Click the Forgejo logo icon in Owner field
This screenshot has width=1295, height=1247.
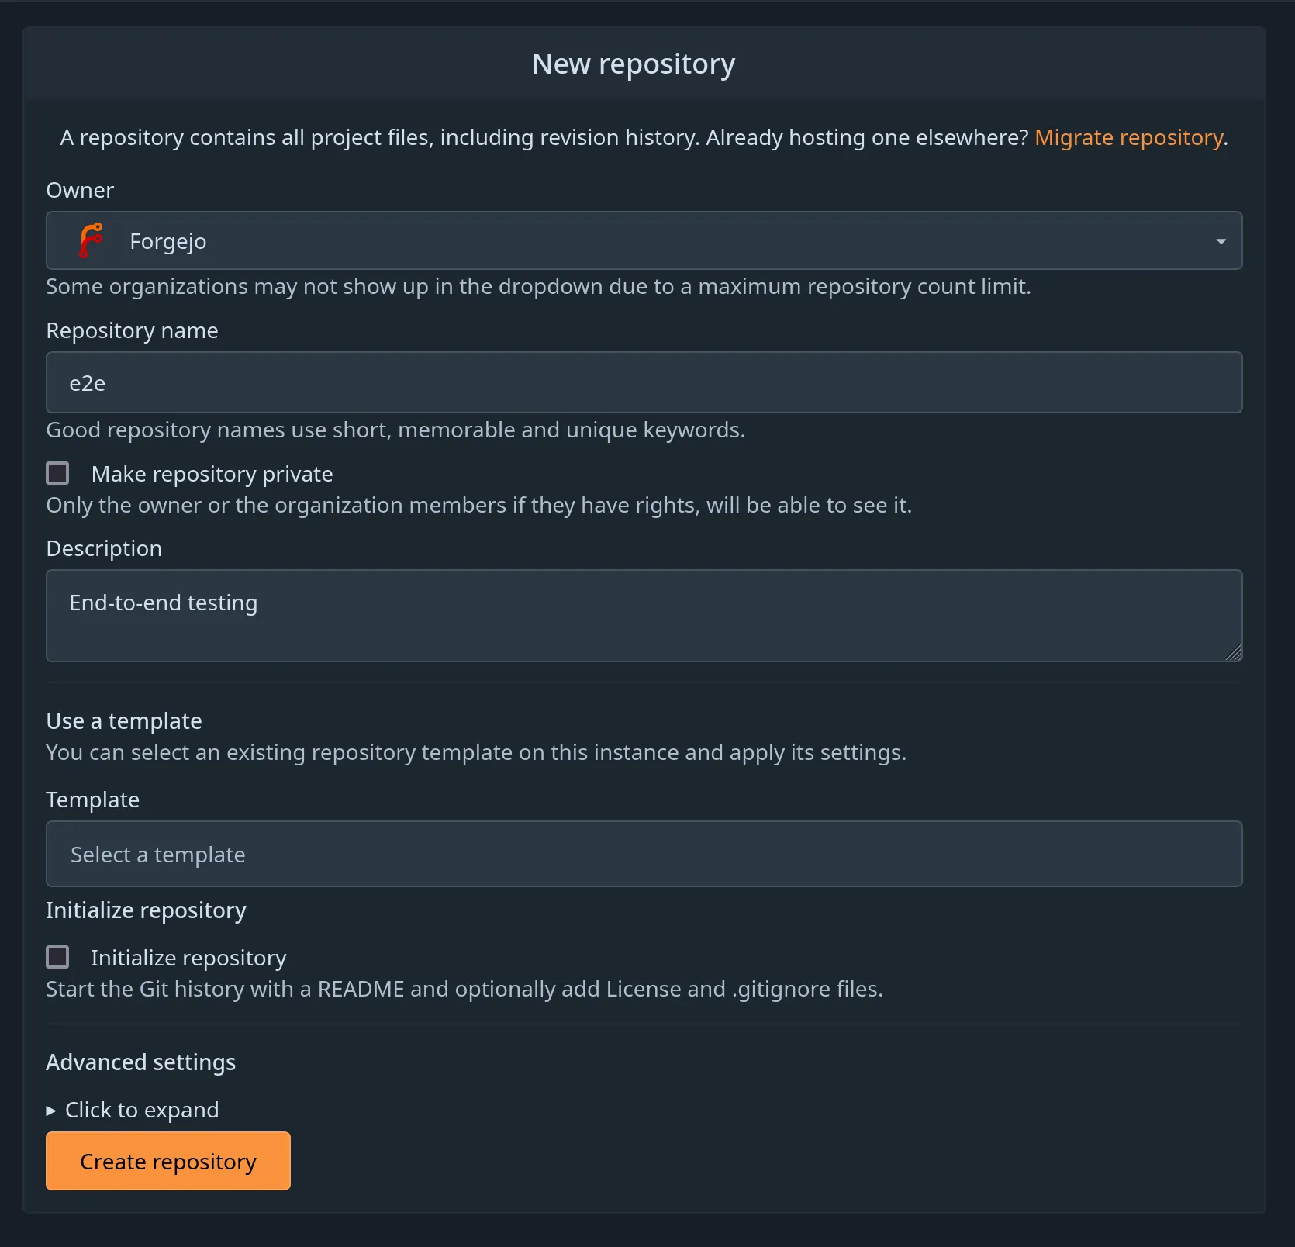point(91,240)
